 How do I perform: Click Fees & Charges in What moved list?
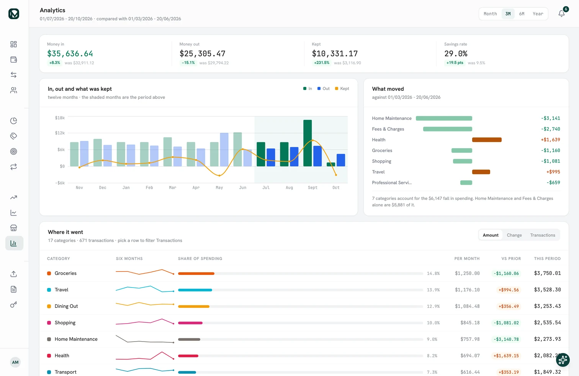[388, 129]
